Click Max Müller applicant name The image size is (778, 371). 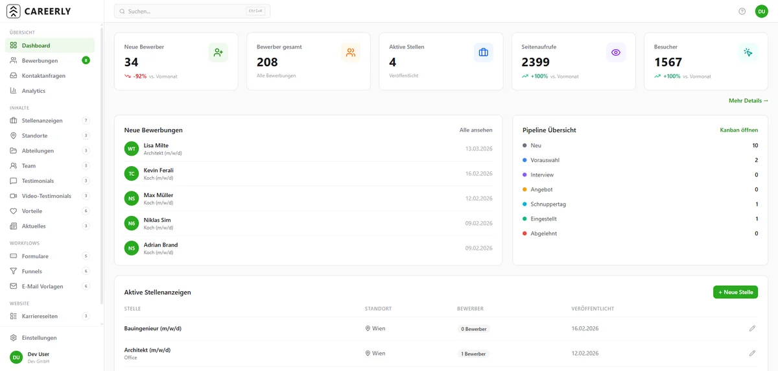158,195
